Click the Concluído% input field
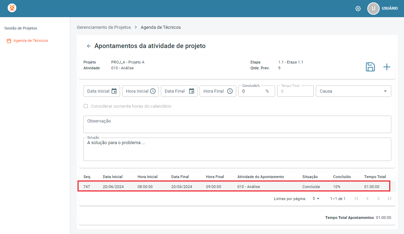This screenshot has height=234, width=404. click(257, 91)
